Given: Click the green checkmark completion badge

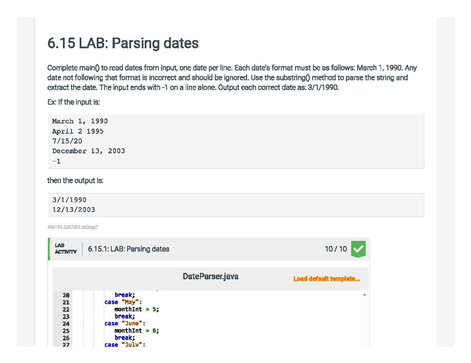Looking at the screenshot, I should (358, 249).
